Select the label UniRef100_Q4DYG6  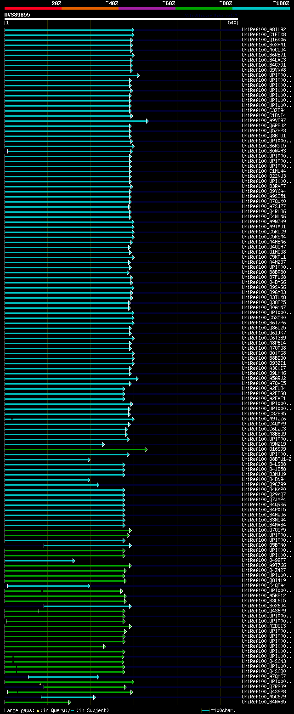(264, 282)
